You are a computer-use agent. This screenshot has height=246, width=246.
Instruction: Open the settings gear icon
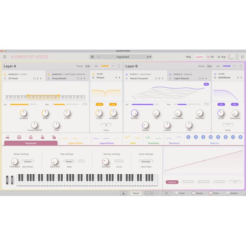242,57
